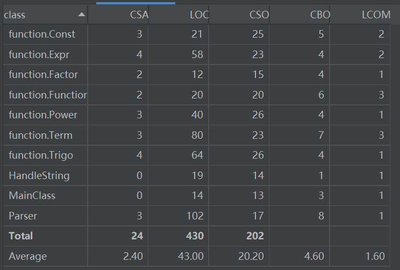Click the Average summary row
This screenshot has width=400, height=270.
(197, 256)
